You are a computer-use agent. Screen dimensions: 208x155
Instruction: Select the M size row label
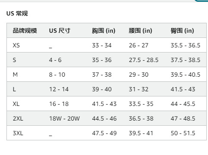15,74
